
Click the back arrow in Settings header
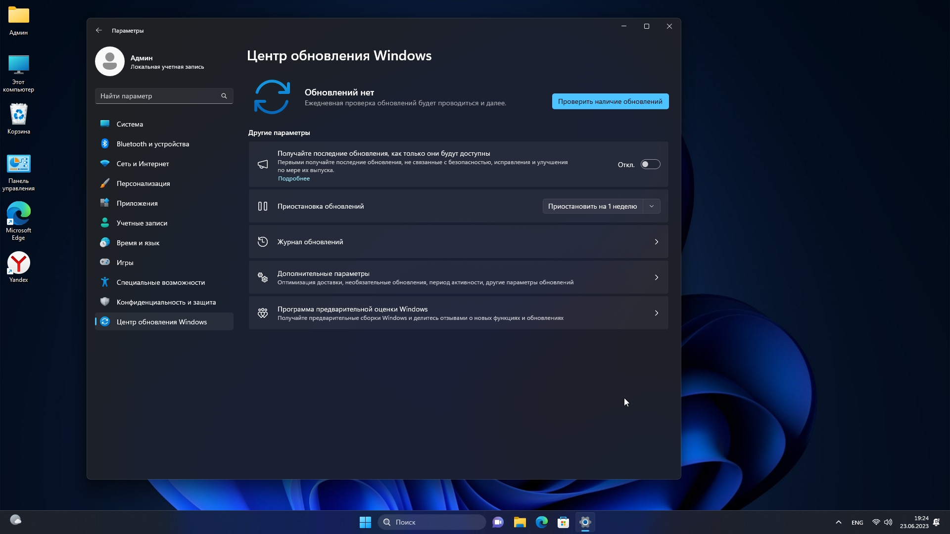(x=99, y=30)
